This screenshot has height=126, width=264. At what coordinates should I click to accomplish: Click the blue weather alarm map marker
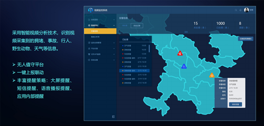[184, 66]
